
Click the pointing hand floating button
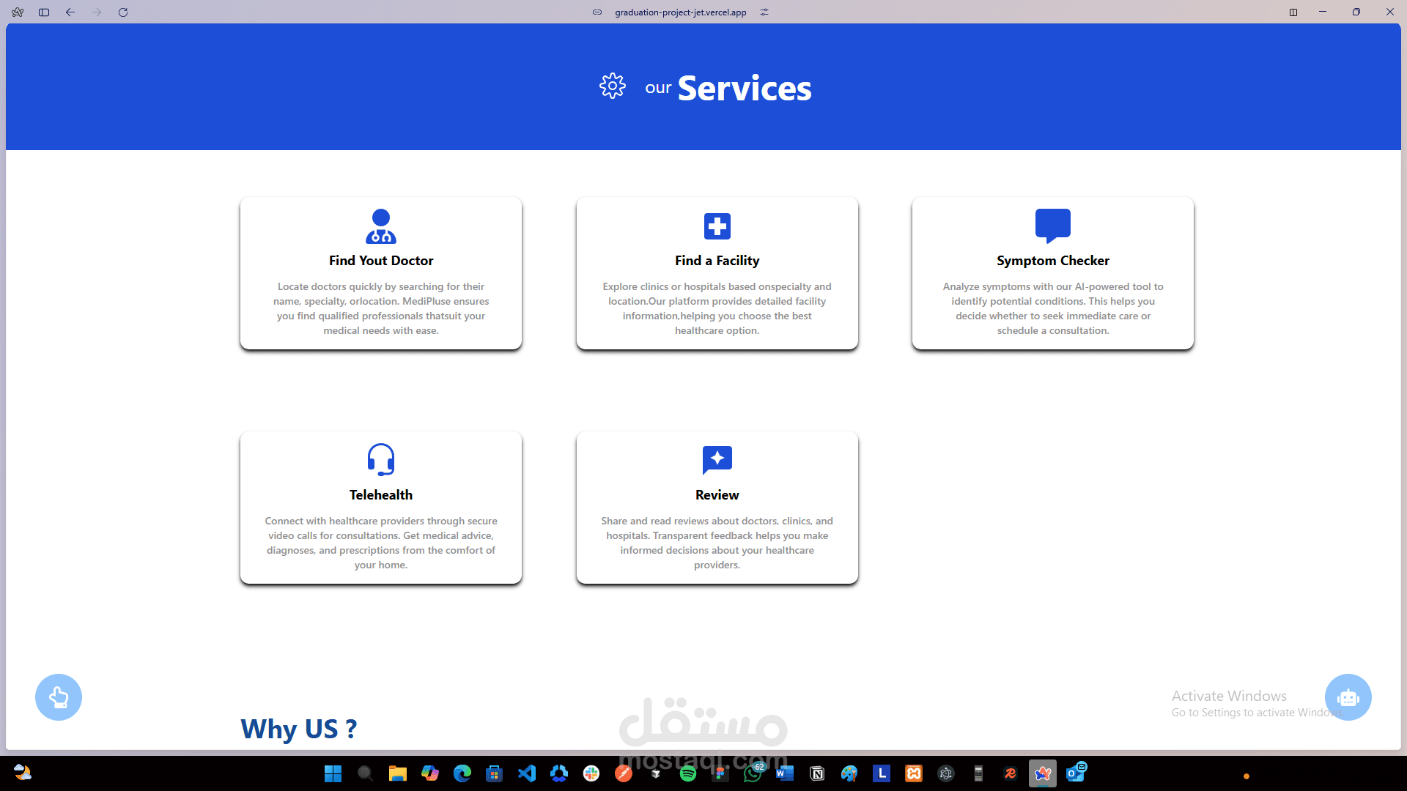(59, 697)
